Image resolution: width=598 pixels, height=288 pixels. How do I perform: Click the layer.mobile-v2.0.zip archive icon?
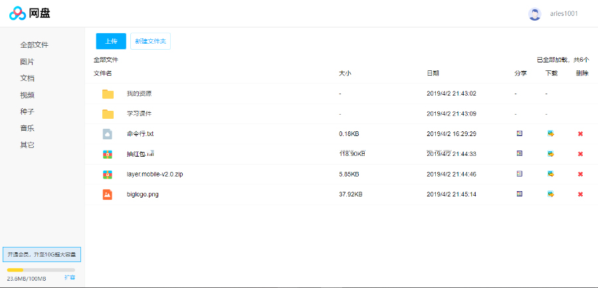108,175
